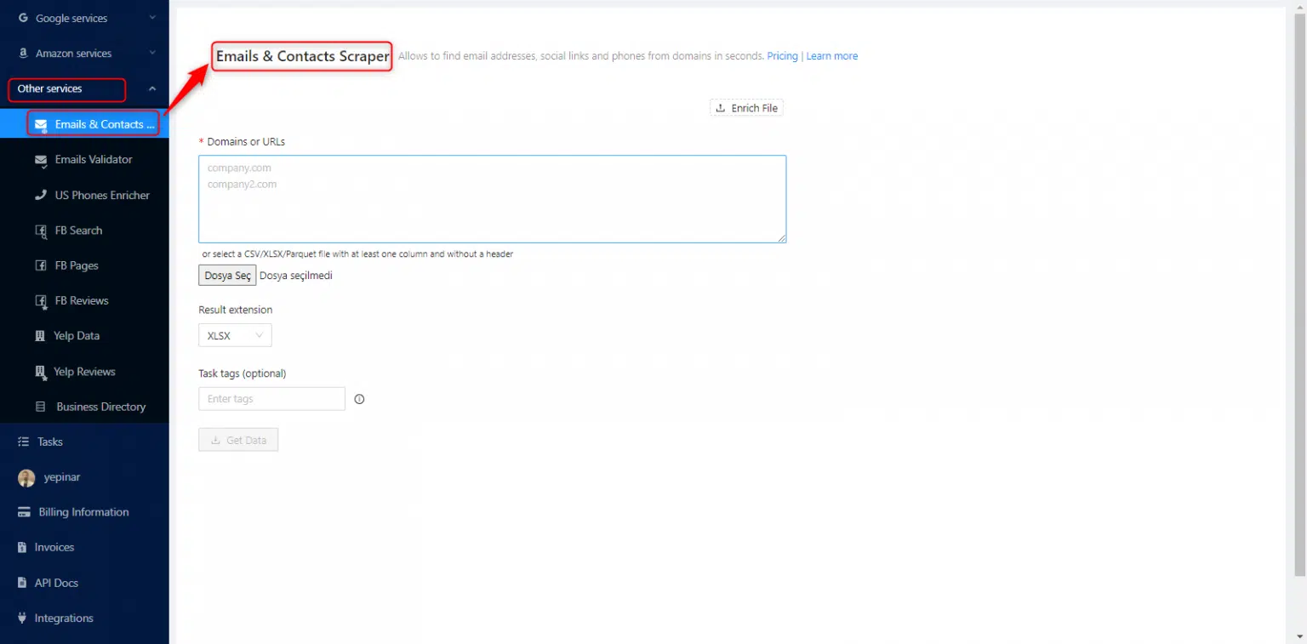Image resolution: width=1307 pixels, height=644 pixels.
Task: Click the Yelp Data building icon
Action: click(x=40, y=336)
